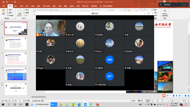Viewport: 190px width, 107px height.
Task: Click 李慧's video tile in Tencent Meeting
Action: pos(51,28)
